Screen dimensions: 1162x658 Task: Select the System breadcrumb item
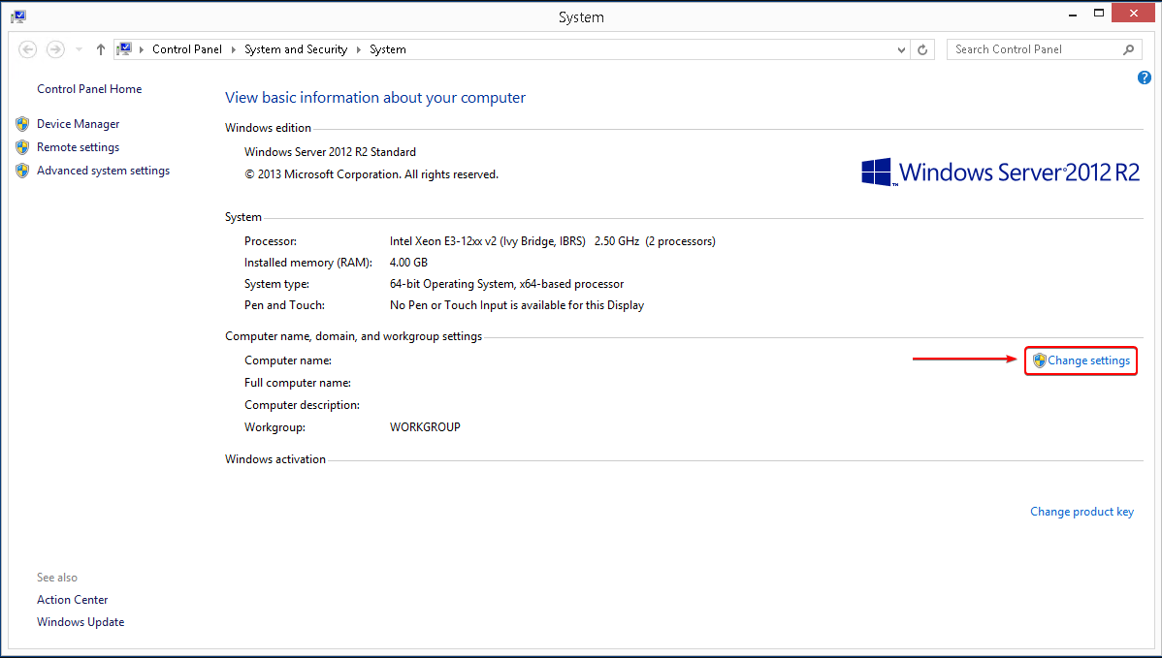387,48
